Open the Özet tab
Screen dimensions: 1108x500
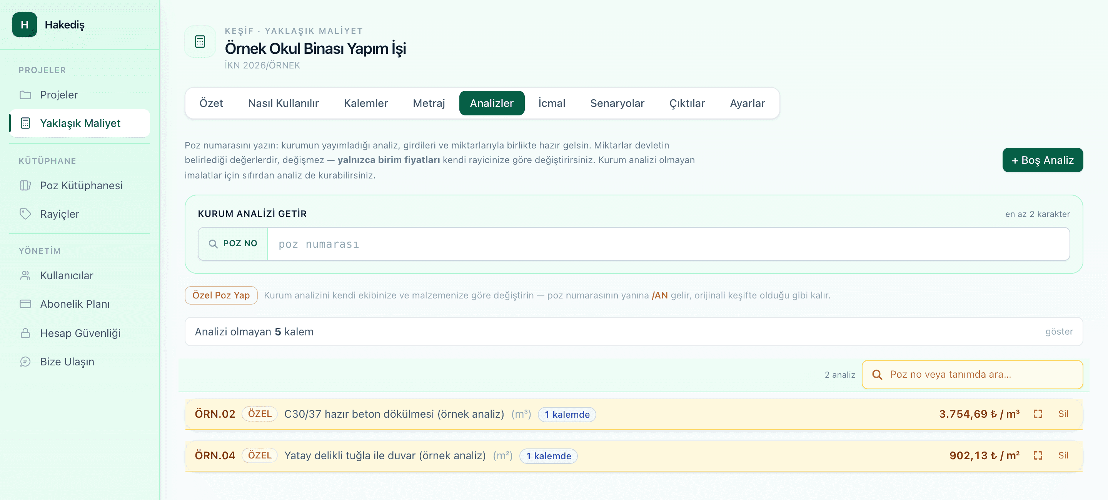click(211, 103)
